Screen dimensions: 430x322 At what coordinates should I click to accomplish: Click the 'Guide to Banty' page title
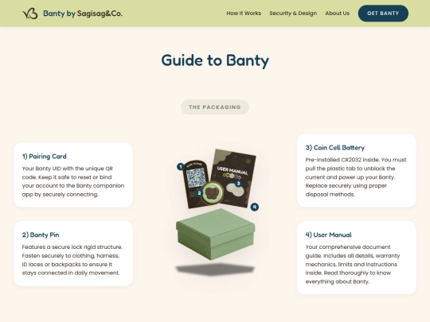215,60
